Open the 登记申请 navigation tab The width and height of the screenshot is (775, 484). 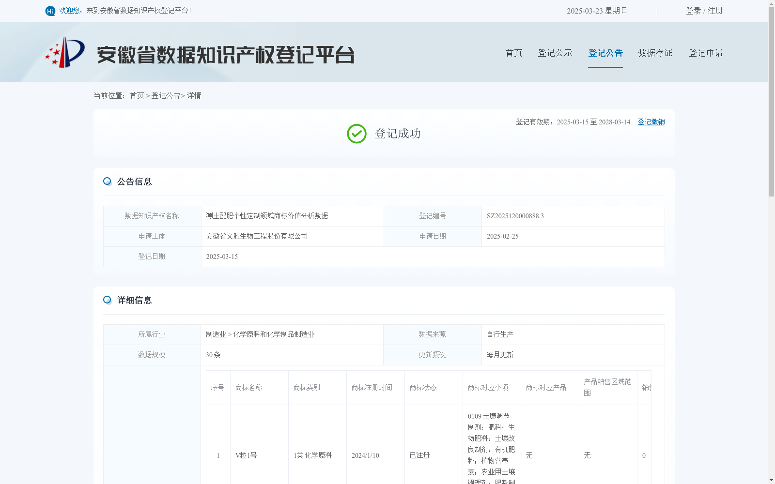(x=706, y=53)
